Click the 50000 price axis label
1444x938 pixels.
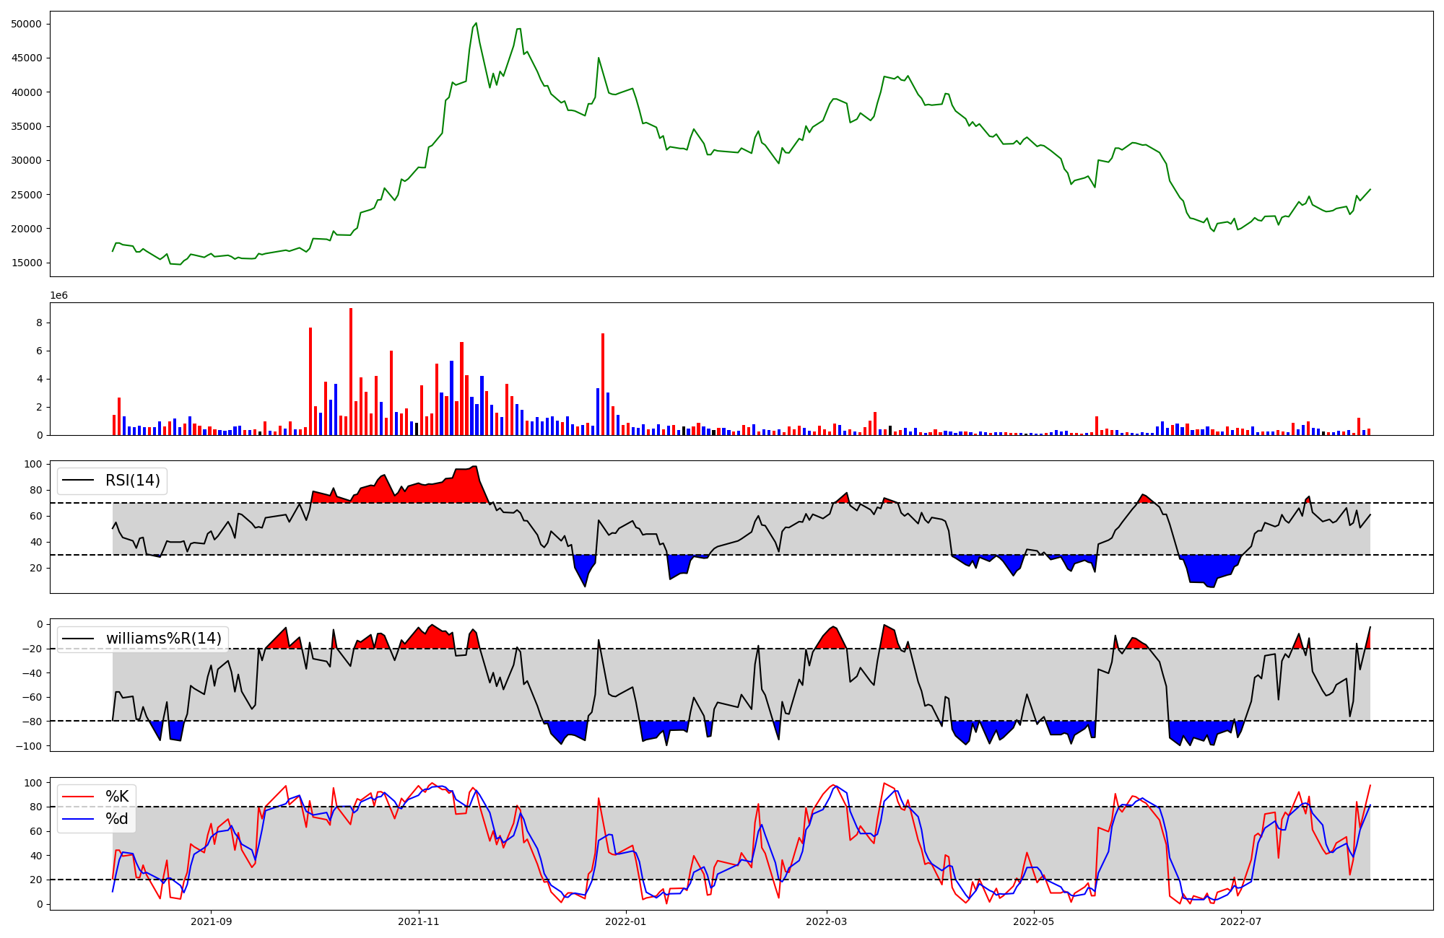[27, 24]
